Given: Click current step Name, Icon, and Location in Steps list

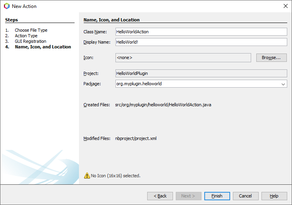Looking at the screenshot, I should point(43,47).
